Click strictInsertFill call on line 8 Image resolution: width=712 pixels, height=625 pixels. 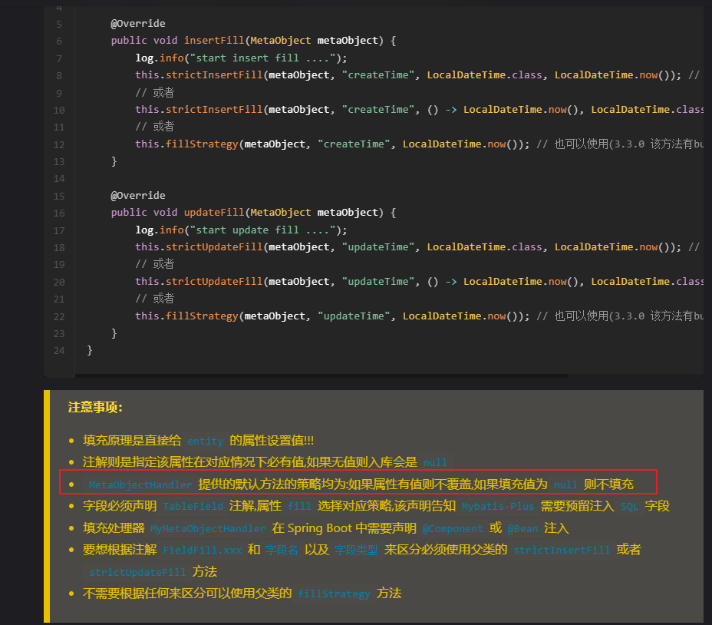215,74
